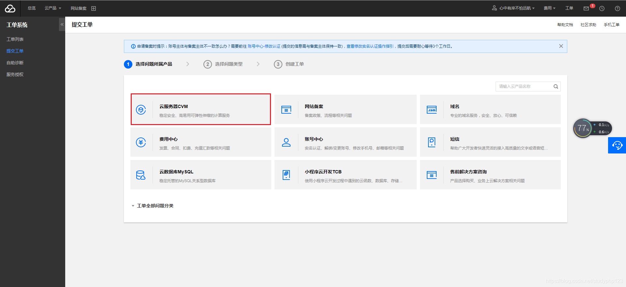The width and height of the screenshot is (626, 287).
Task: Click step 2 选择问题类型
Action: pos(223,64)
